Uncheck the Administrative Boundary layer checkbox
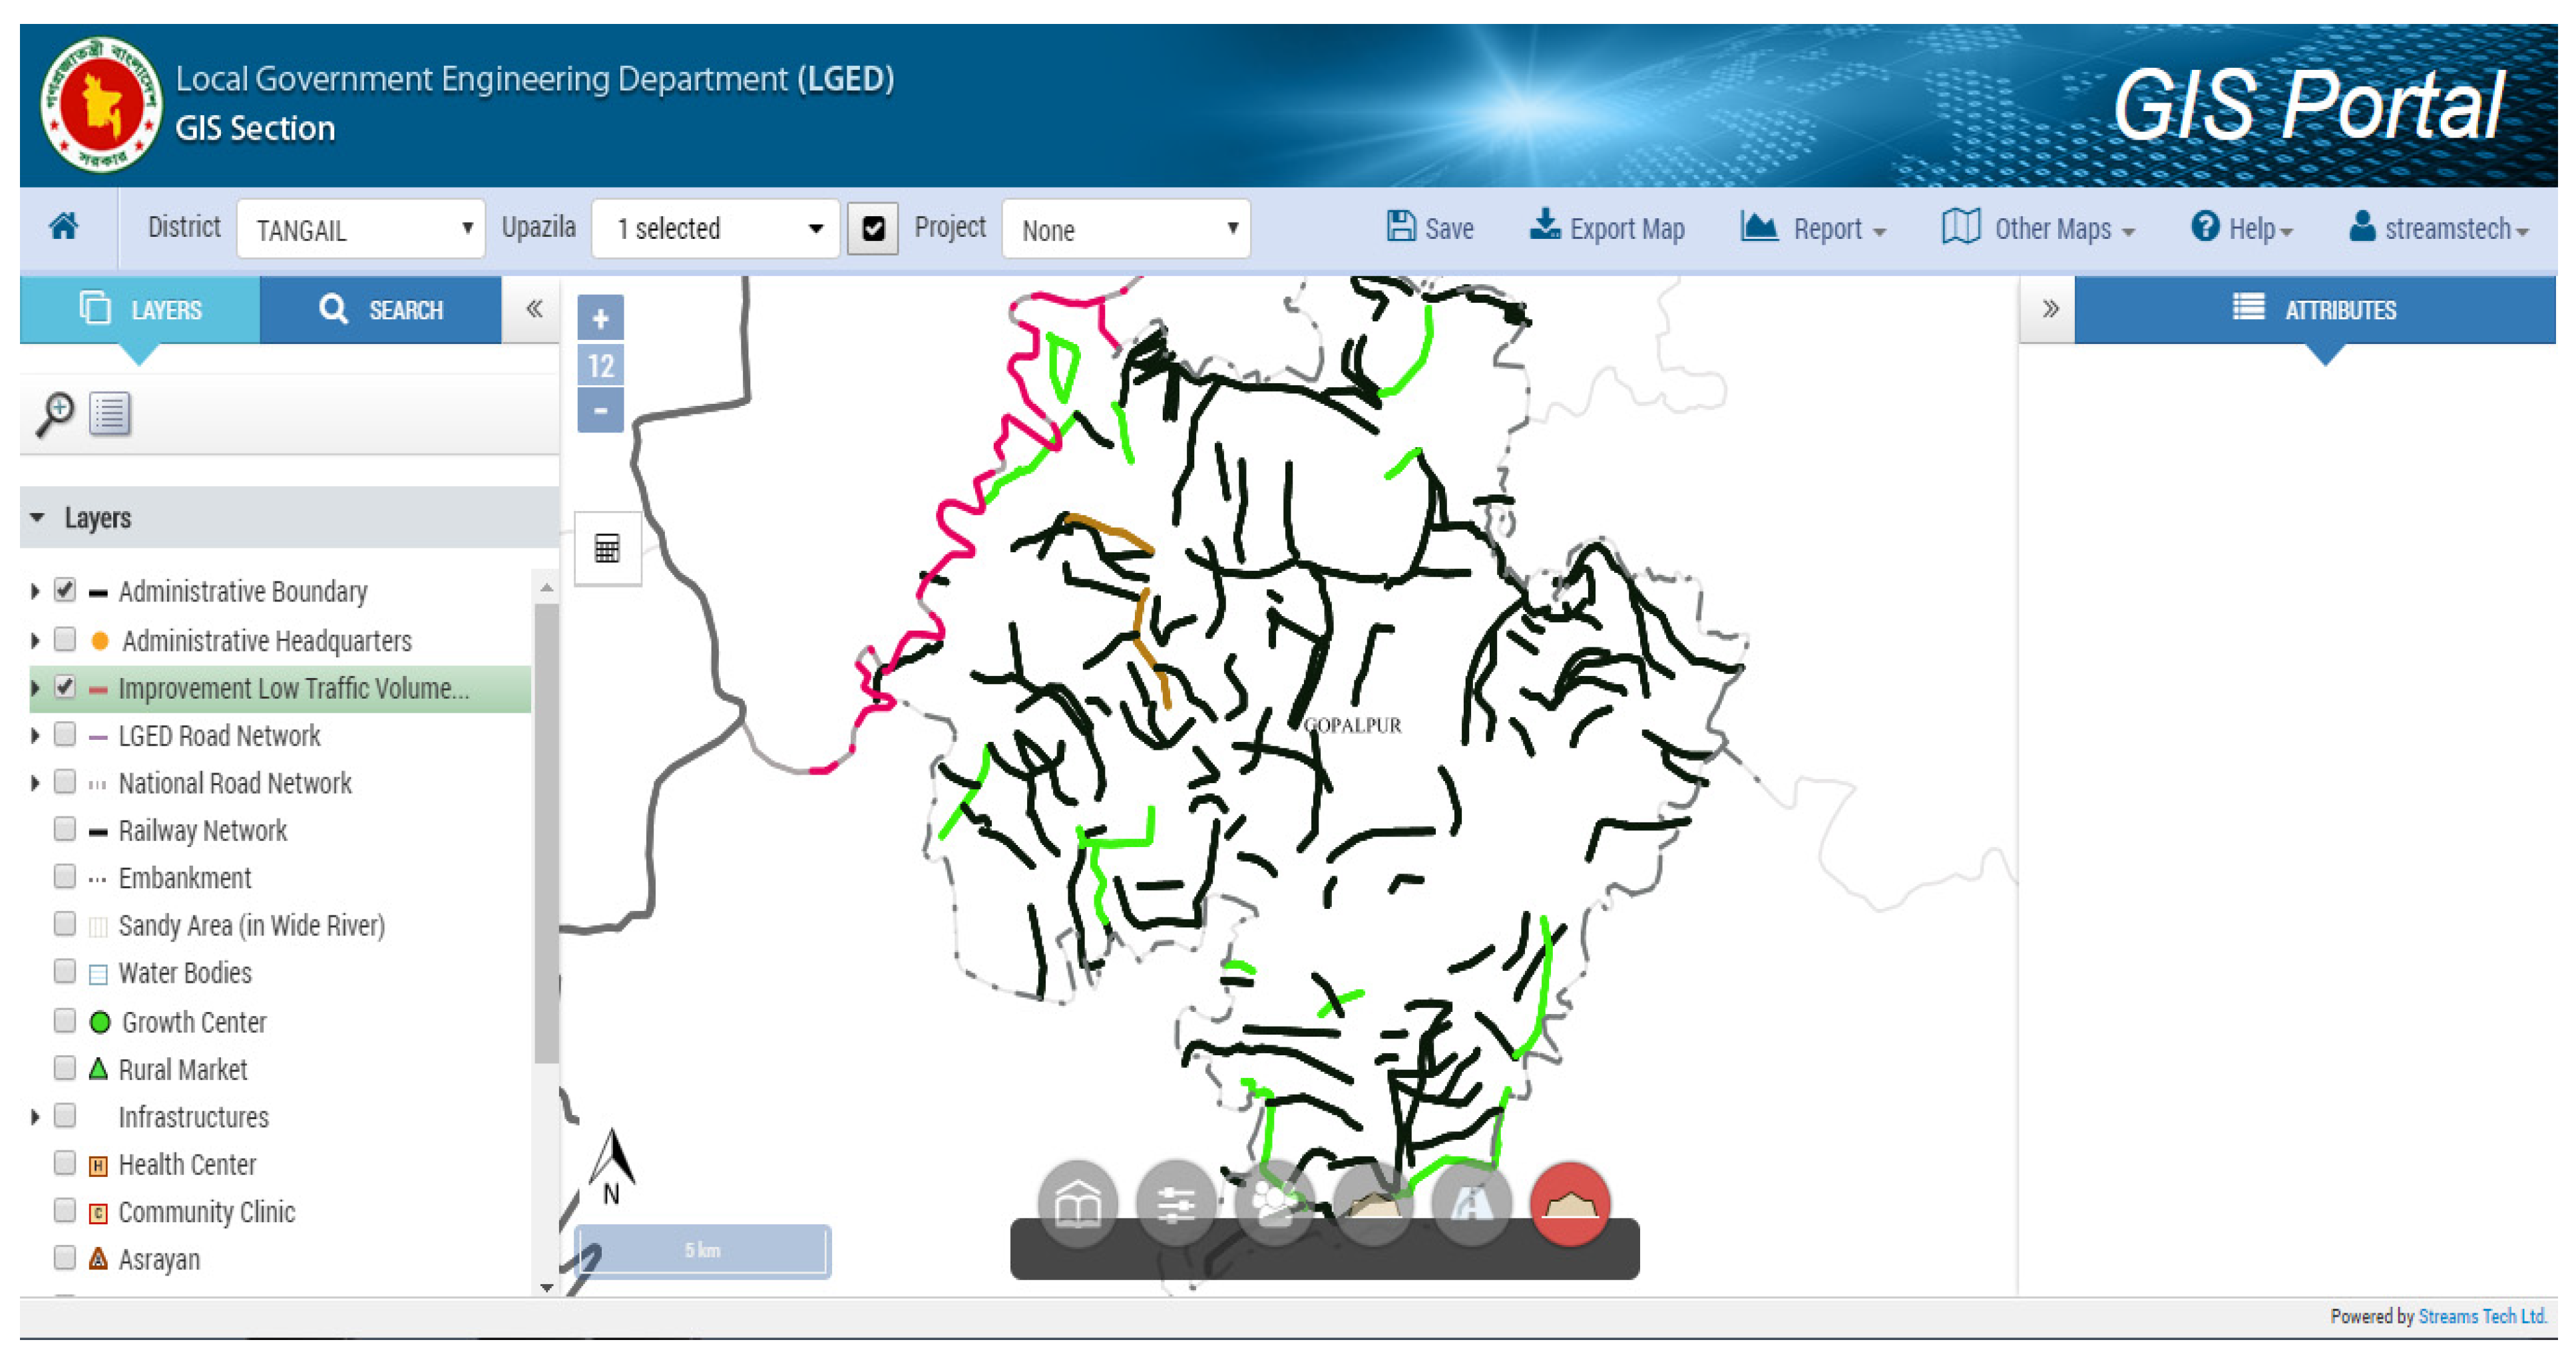The width and height of the screenshot is (2576, 1356). click(65, 591)
